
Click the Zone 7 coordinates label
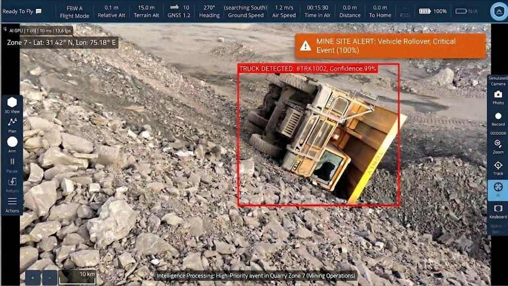(x=62, y=43)
